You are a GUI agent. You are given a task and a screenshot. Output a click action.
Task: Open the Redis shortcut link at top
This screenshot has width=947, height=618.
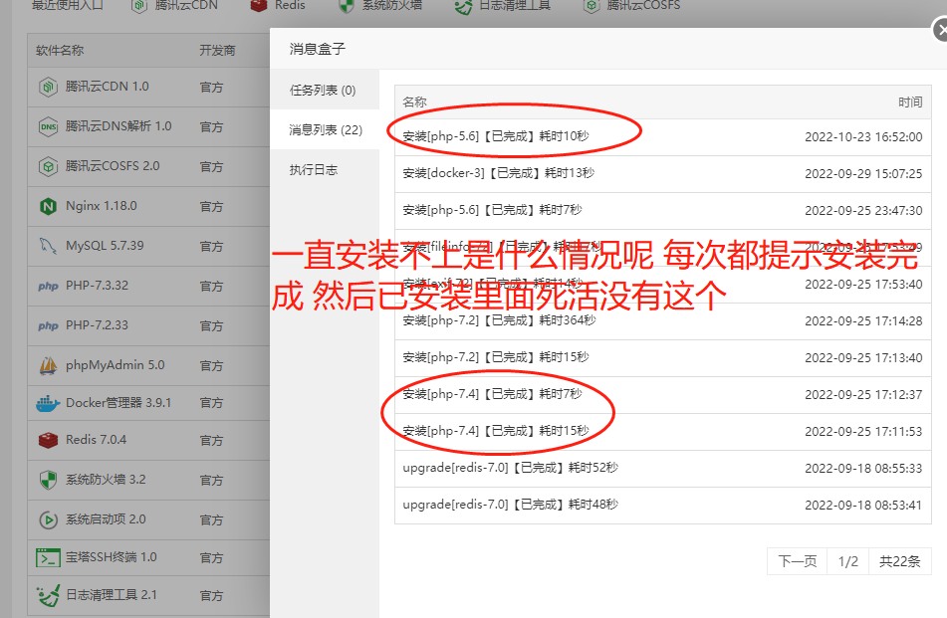click(x=290, y=5)
